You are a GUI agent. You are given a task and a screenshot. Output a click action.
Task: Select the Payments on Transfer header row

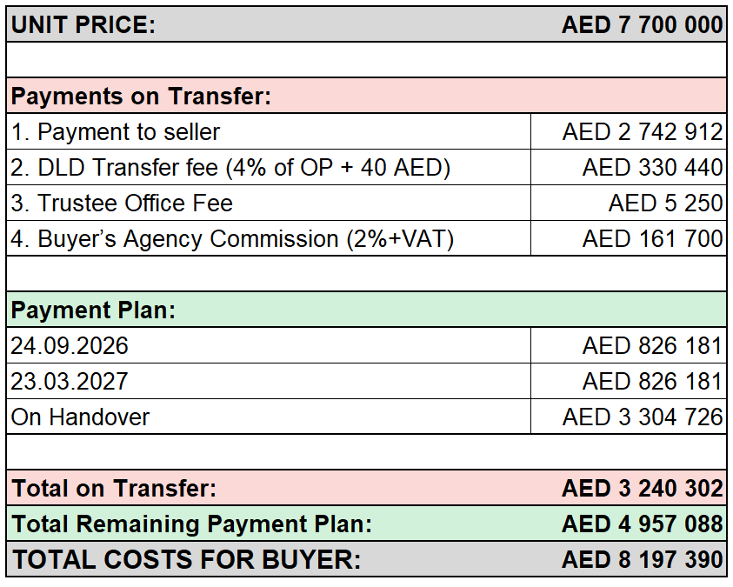click(367, 96)
